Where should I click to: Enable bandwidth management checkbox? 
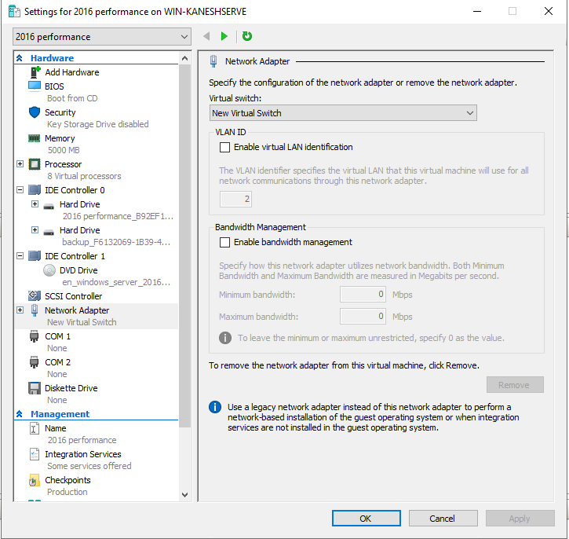[x=225, y=242]
